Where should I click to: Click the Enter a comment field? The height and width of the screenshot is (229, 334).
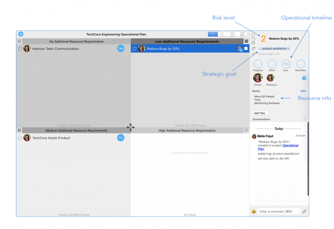tap(279, 211)
